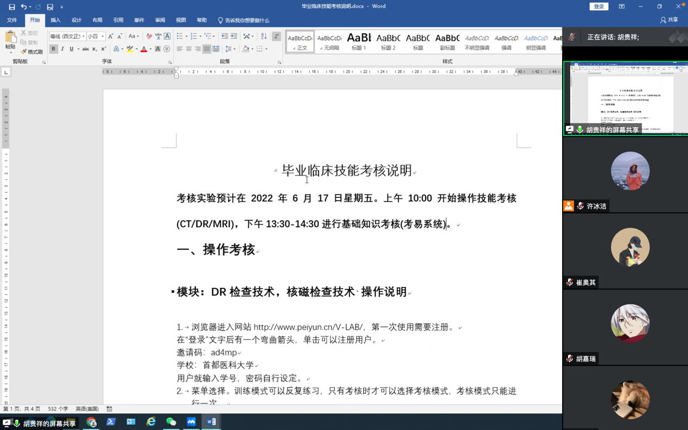Click the 共享 share button

click(x=669, y=20)
